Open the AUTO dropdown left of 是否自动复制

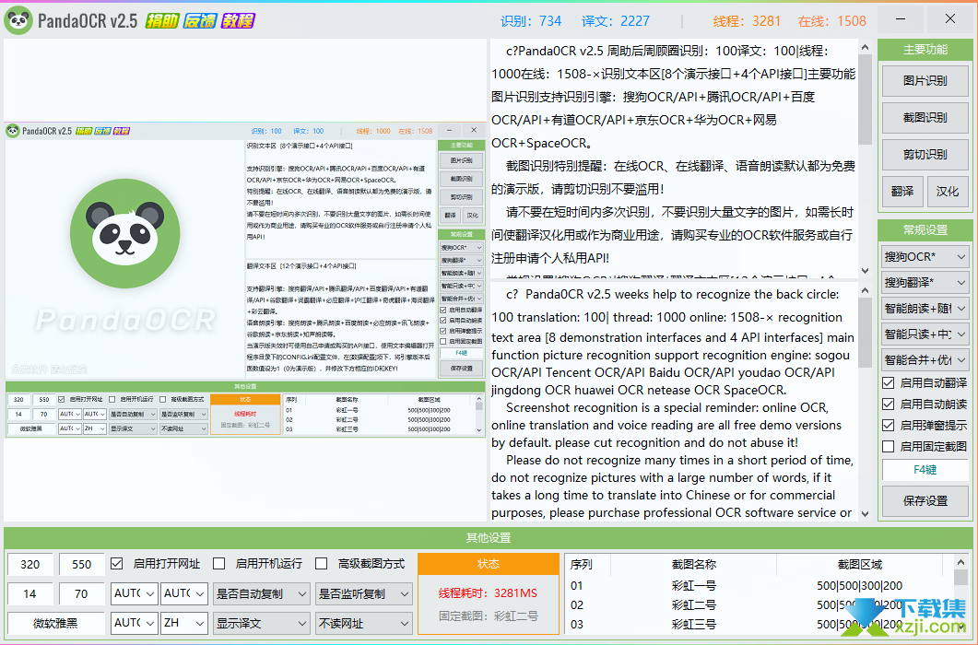pos(184,593)
